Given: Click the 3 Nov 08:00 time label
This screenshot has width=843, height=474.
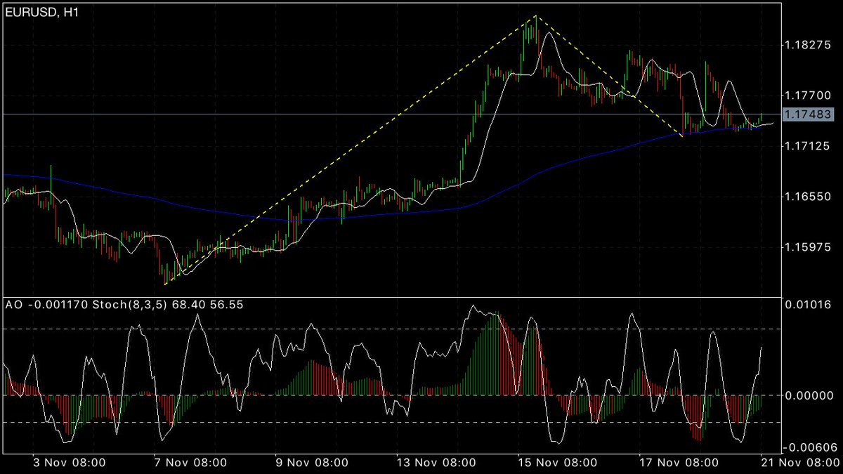Looking at the screenshot, I should click(71, 463).
